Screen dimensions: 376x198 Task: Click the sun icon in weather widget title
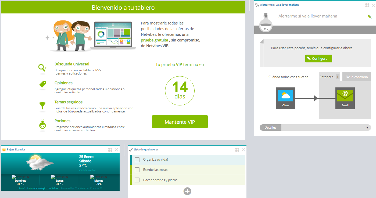(x=4, y=150)
